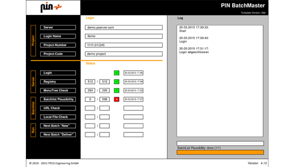Click the empty white progress bar above status text

220,143
